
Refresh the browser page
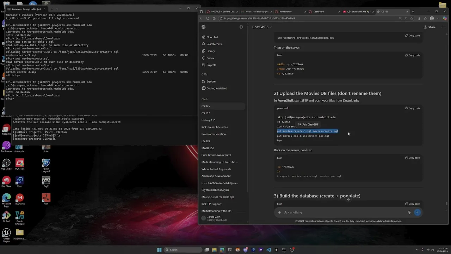coord(208,18)
